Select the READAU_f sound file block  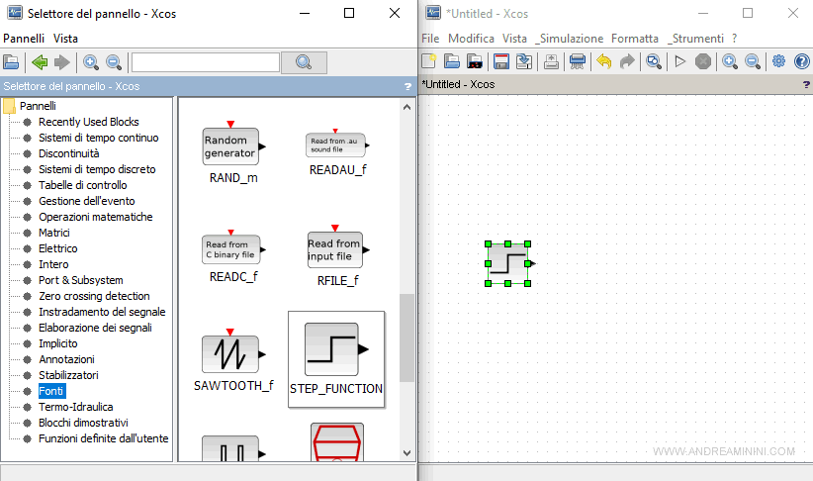click(337, 152)
